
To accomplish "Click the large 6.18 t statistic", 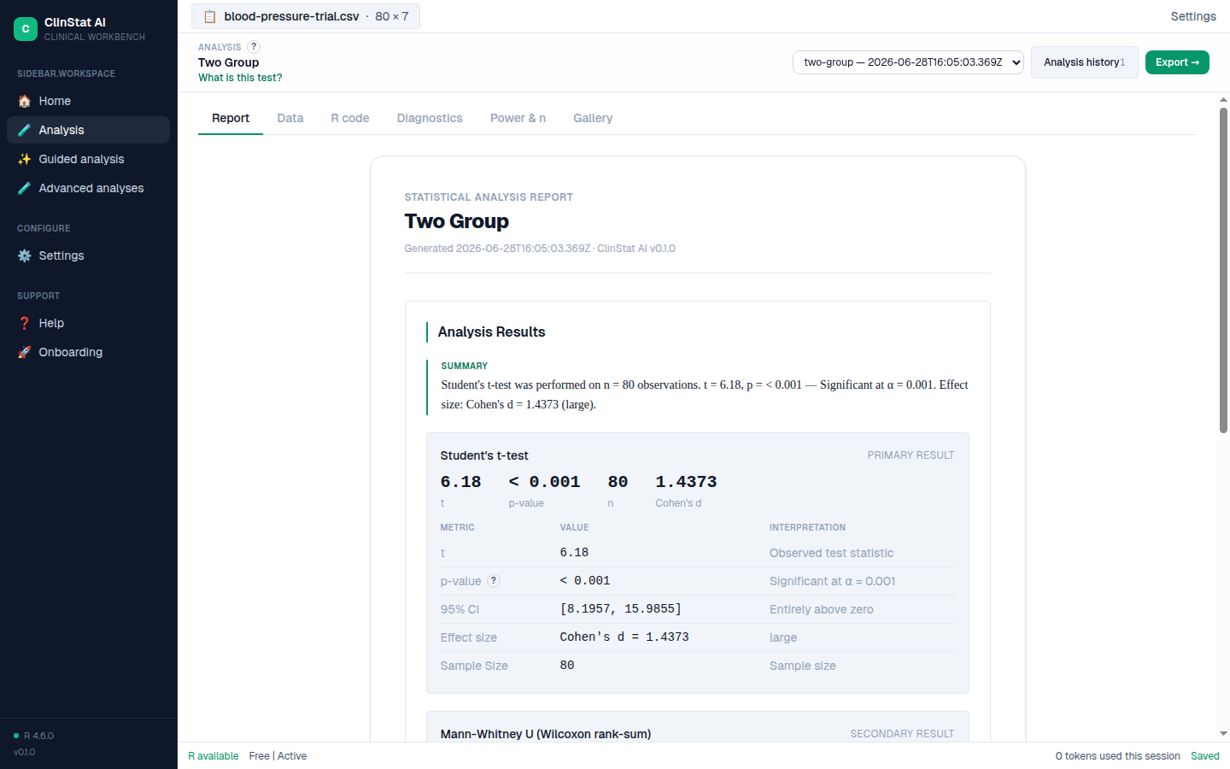I will [460, 482].
